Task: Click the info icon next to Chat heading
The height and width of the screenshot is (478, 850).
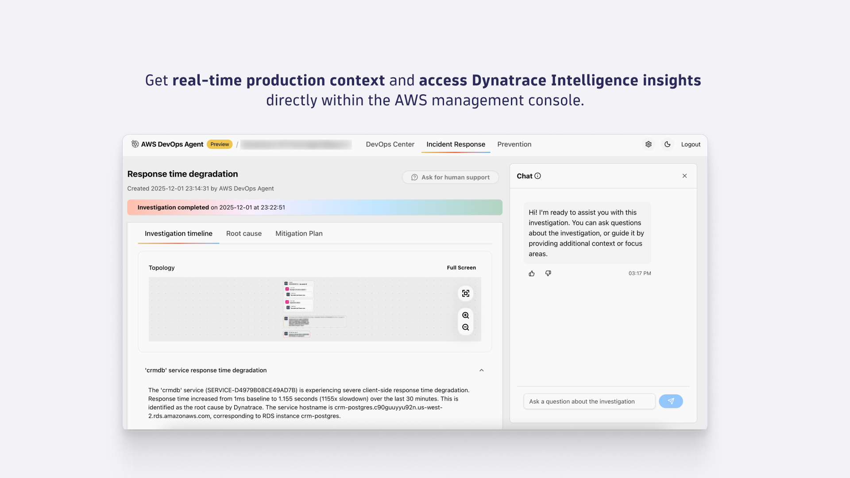Action: pos(538,176)
